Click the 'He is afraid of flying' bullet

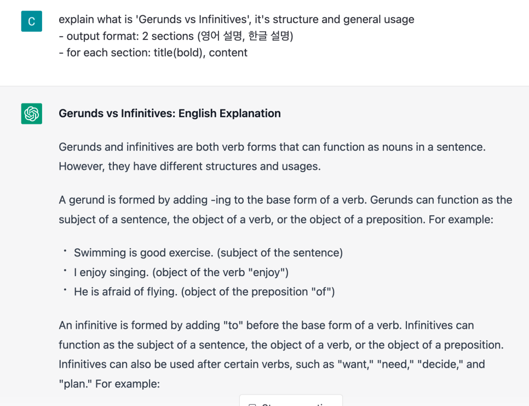pos(204,291)
